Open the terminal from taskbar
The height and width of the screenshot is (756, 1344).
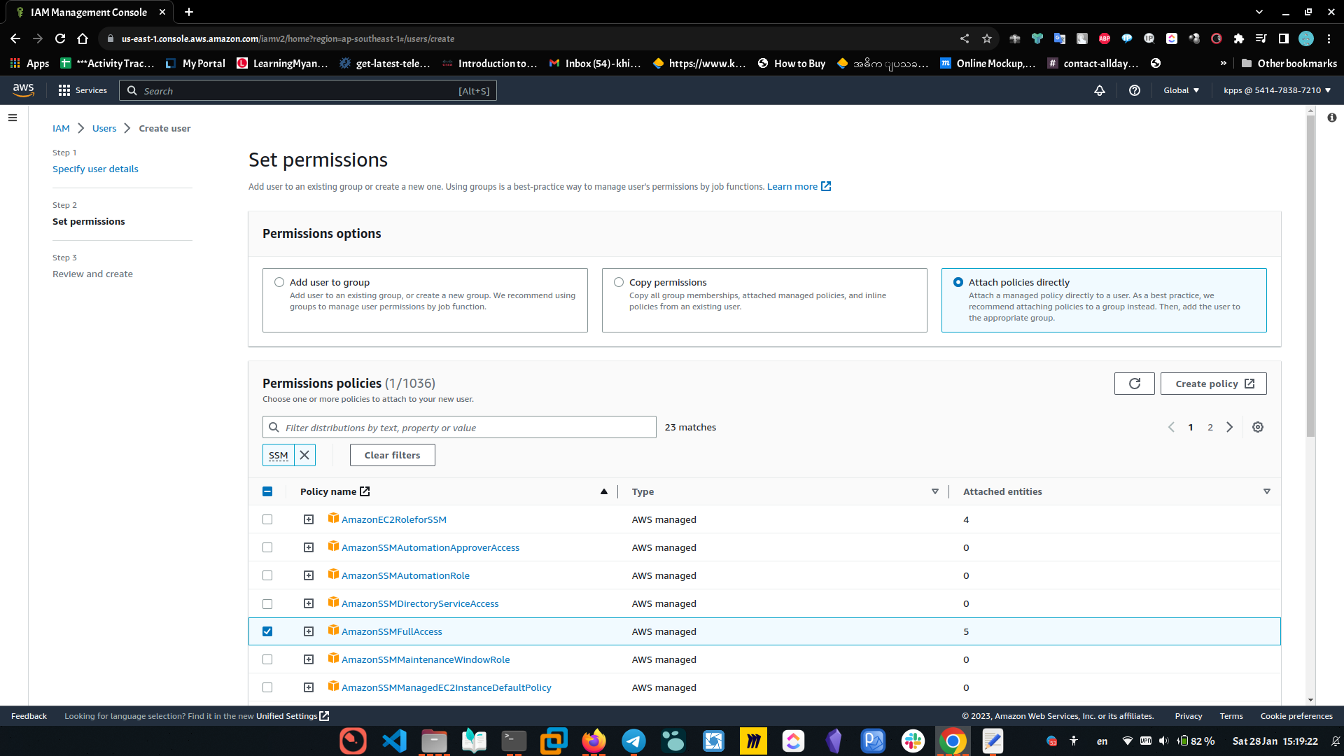(x=514, y=741)
